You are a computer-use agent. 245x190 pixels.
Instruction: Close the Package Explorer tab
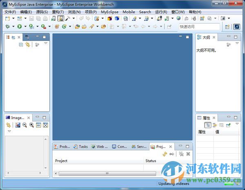19,37
